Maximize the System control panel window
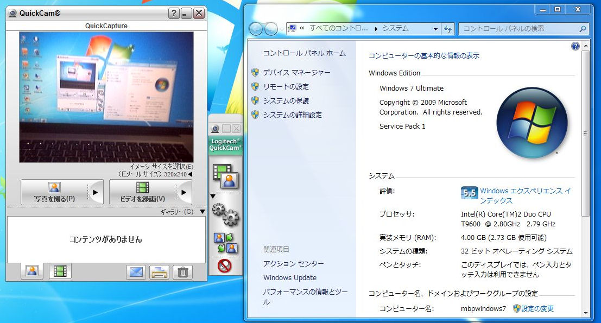This screenshot has width=601, height=323. click(558, 10)
